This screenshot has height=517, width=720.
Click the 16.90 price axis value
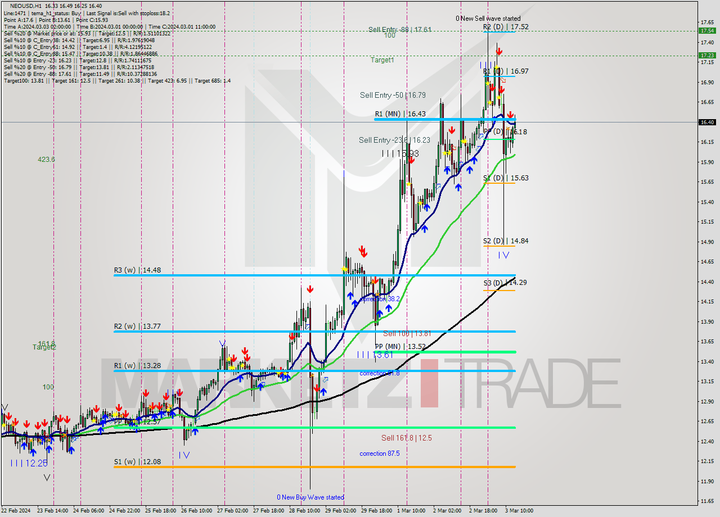click(x=707, y=82)
